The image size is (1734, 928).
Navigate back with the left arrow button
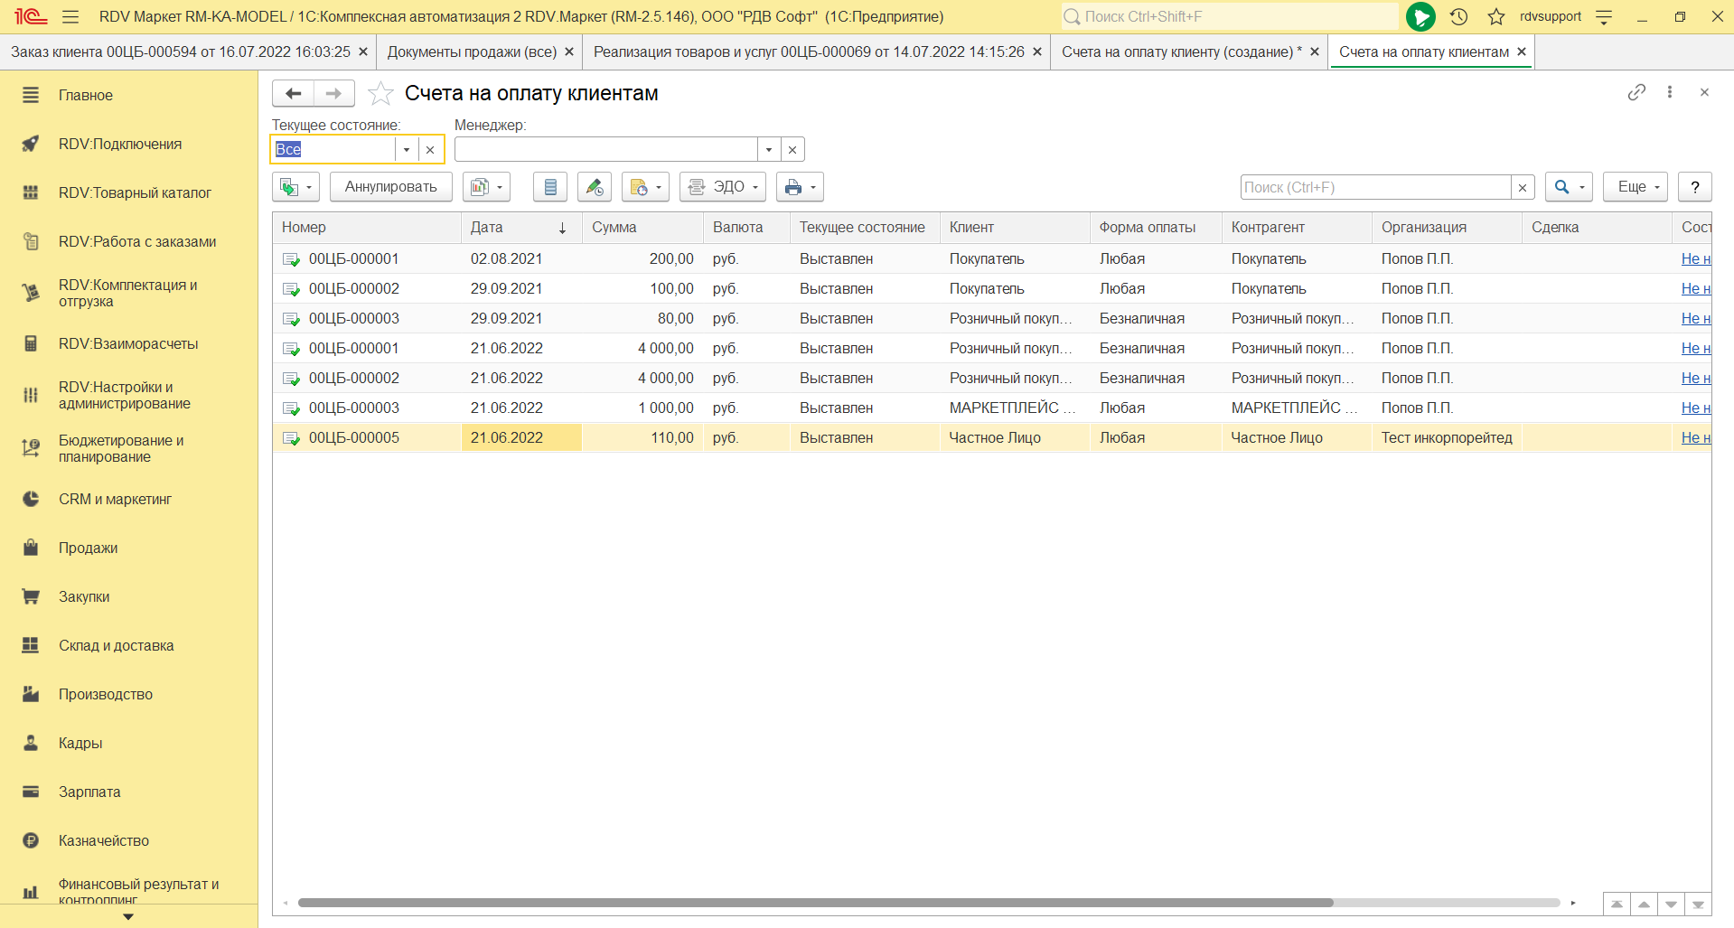(293, 93)
